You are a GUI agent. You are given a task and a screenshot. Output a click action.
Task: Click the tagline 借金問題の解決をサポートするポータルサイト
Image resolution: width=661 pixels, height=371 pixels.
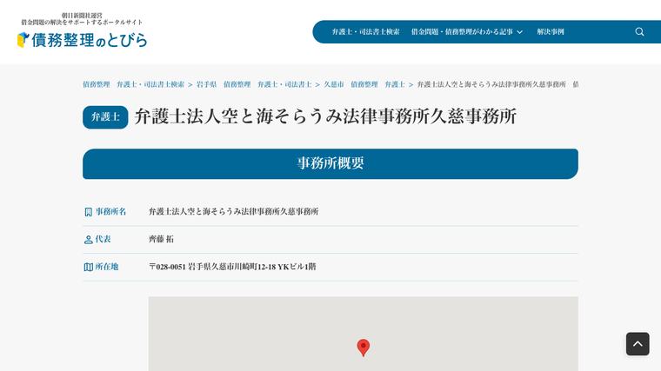[82, 22]
